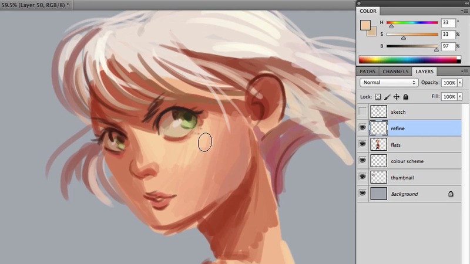Select the refine layer thumbnail

click(x=378, y=128)
